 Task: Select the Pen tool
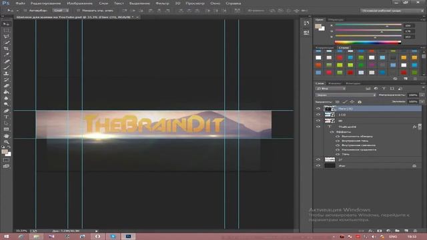[x=6, y=111]
